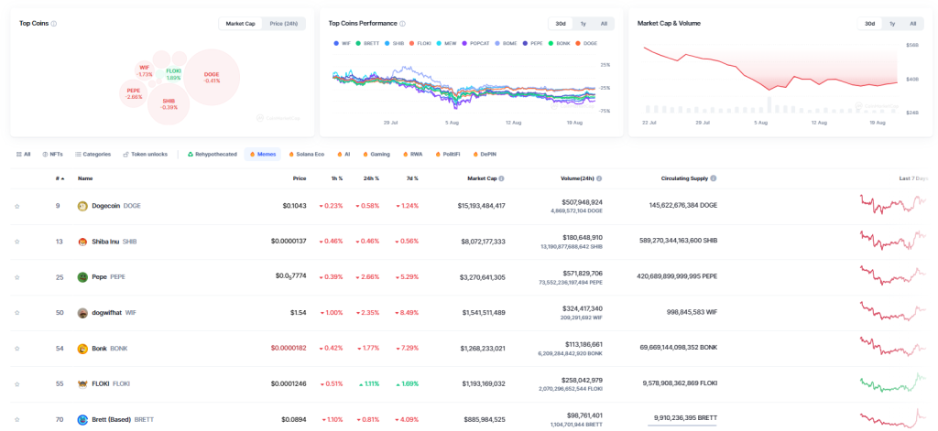
Task: Select All range in Top Coins Performance
Action: [x=604, y=24]
